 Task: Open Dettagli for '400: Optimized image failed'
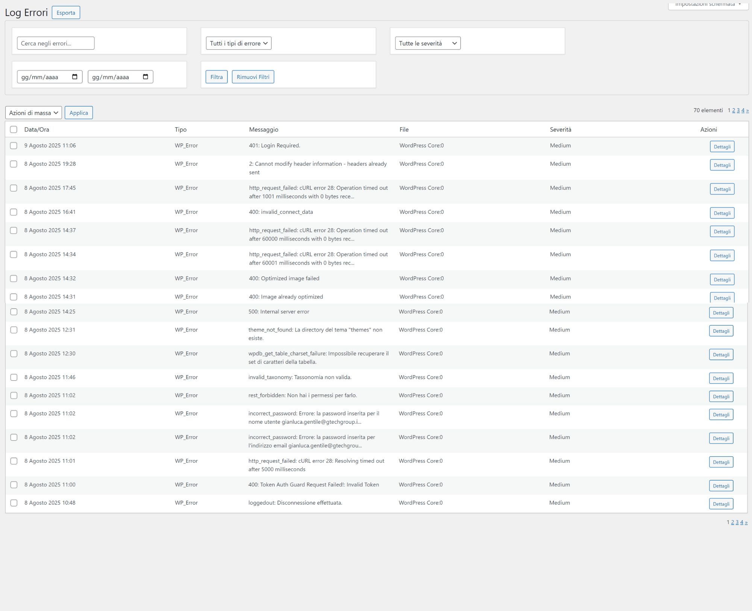722,280
